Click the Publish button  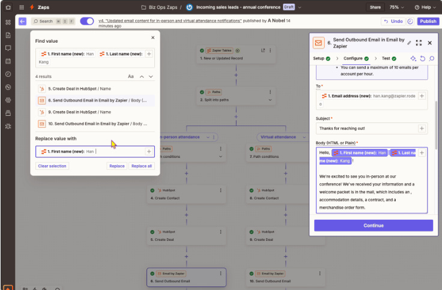click(428, 21)
